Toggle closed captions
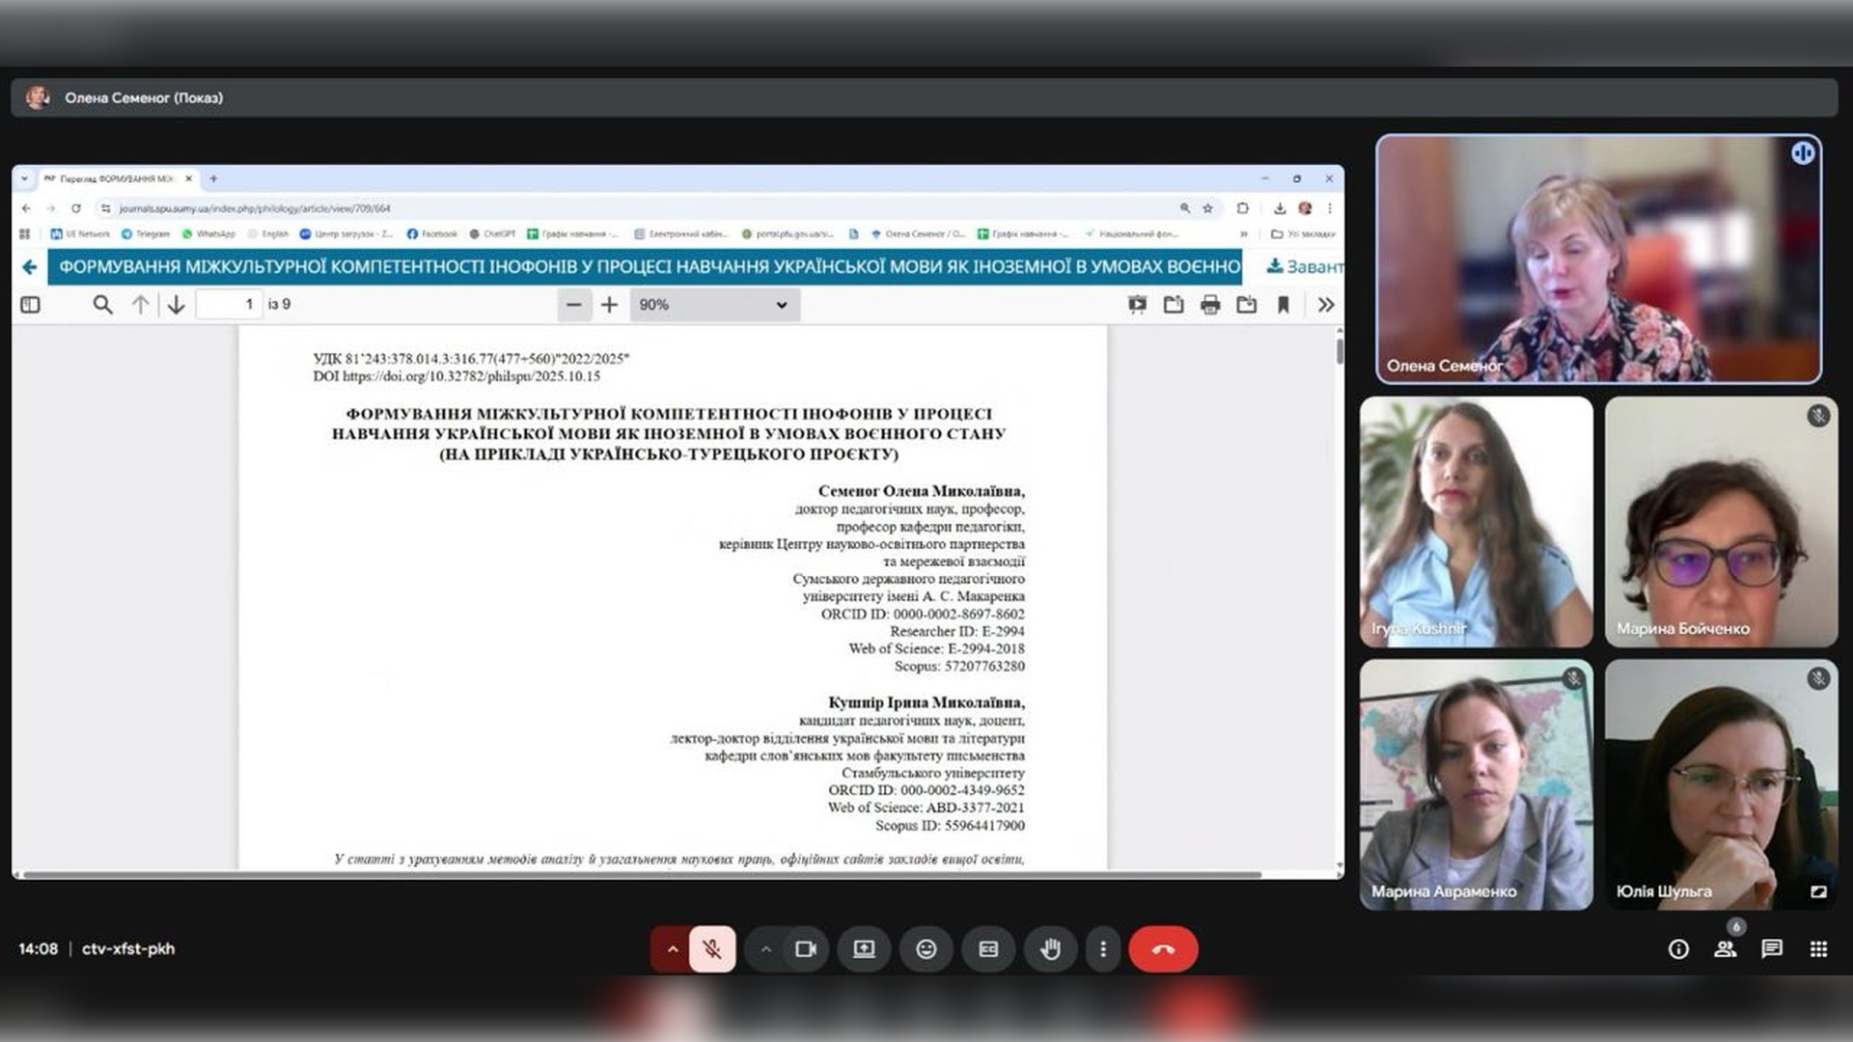This screenshot has height=1042, width=1853. coord(988,949)
